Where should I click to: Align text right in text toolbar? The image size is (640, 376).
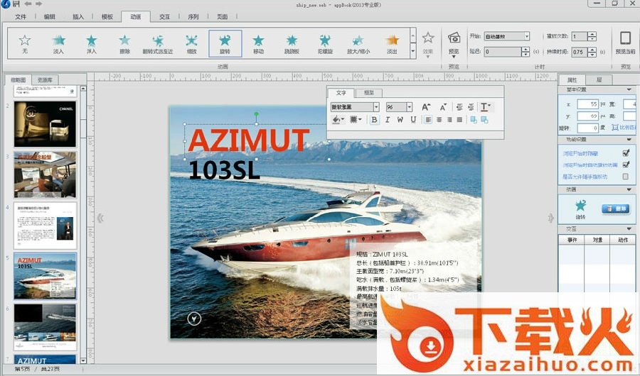point(449,120)
